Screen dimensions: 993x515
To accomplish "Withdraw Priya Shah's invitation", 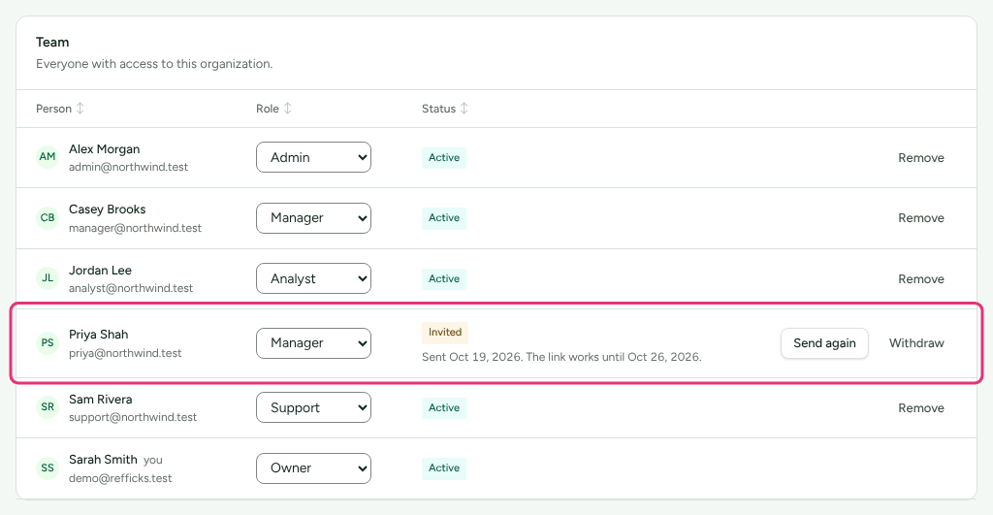I will (916, 342).
